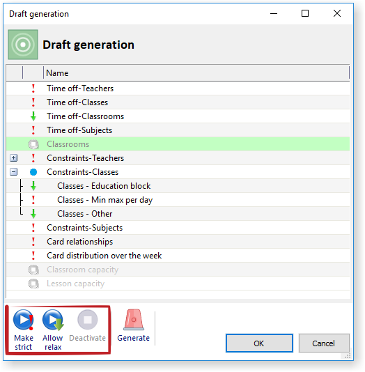Select the Card relationships row
365x372 pixels.
pyautogui.click(x=178, y=242)
